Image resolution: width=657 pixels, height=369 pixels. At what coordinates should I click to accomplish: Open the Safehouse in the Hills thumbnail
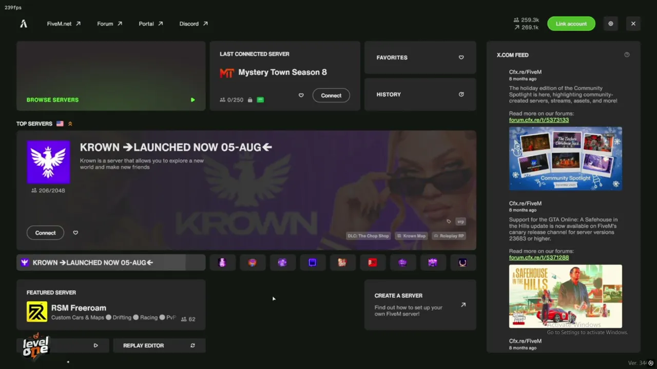click(566, 296)
